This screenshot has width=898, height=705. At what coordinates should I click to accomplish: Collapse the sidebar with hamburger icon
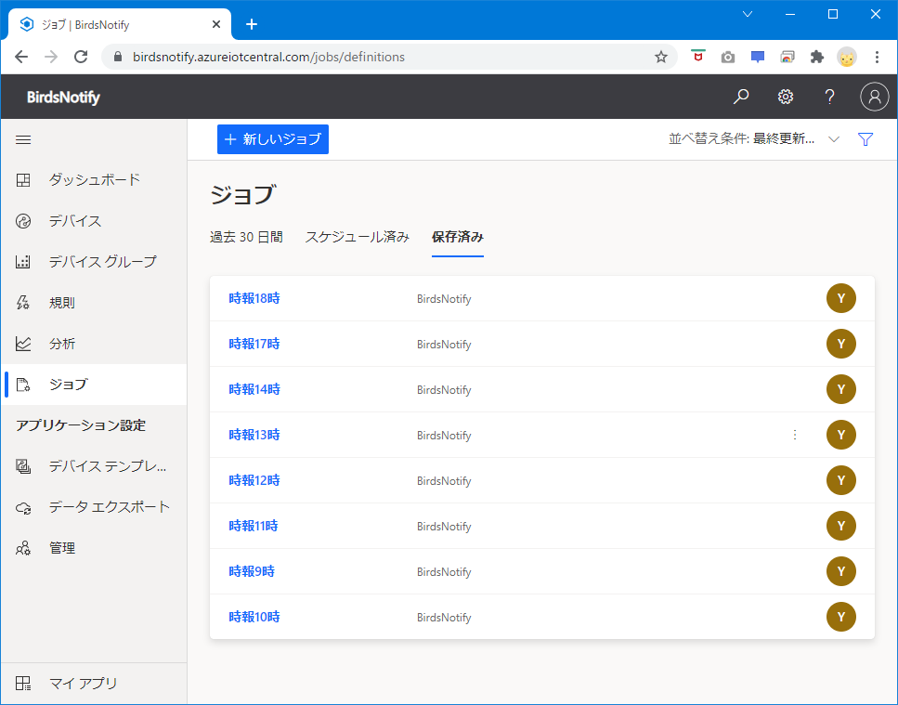pos(24,139)
